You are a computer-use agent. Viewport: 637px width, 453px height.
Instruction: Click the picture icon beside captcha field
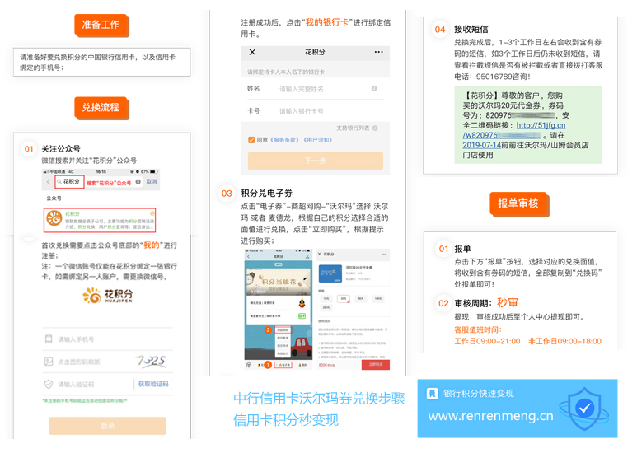[x=49, y=362]
